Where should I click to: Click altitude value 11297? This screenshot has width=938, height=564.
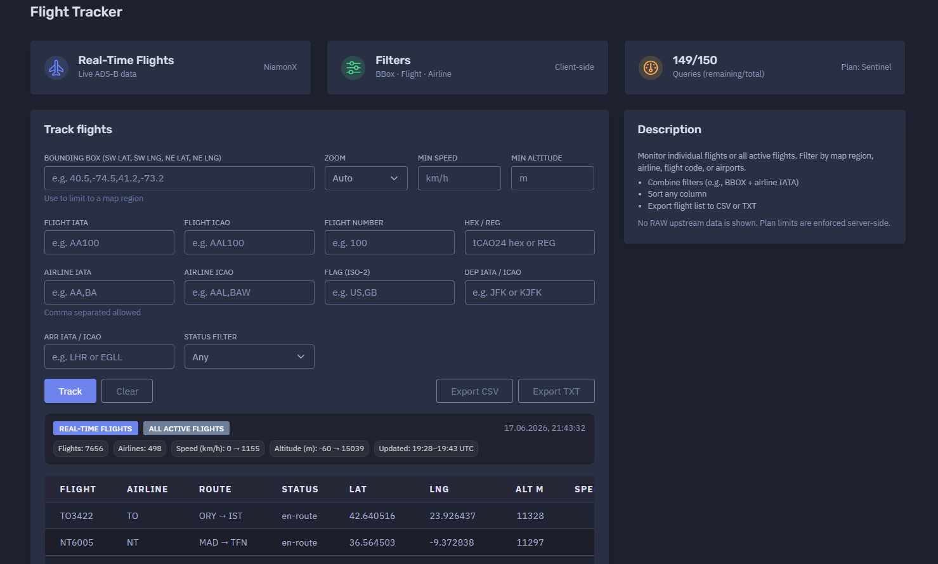(x=530, y=542)
